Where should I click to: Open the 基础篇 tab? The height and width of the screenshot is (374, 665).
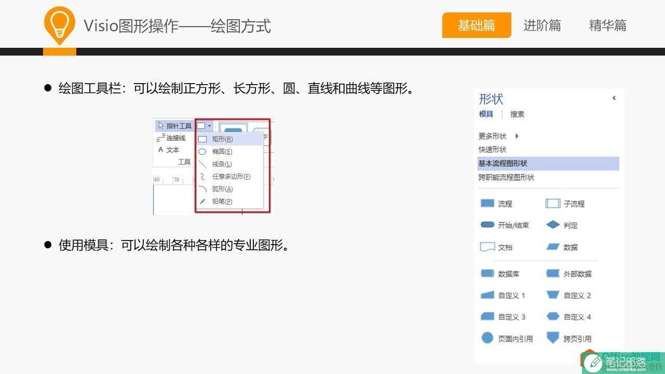pos(477,25)
